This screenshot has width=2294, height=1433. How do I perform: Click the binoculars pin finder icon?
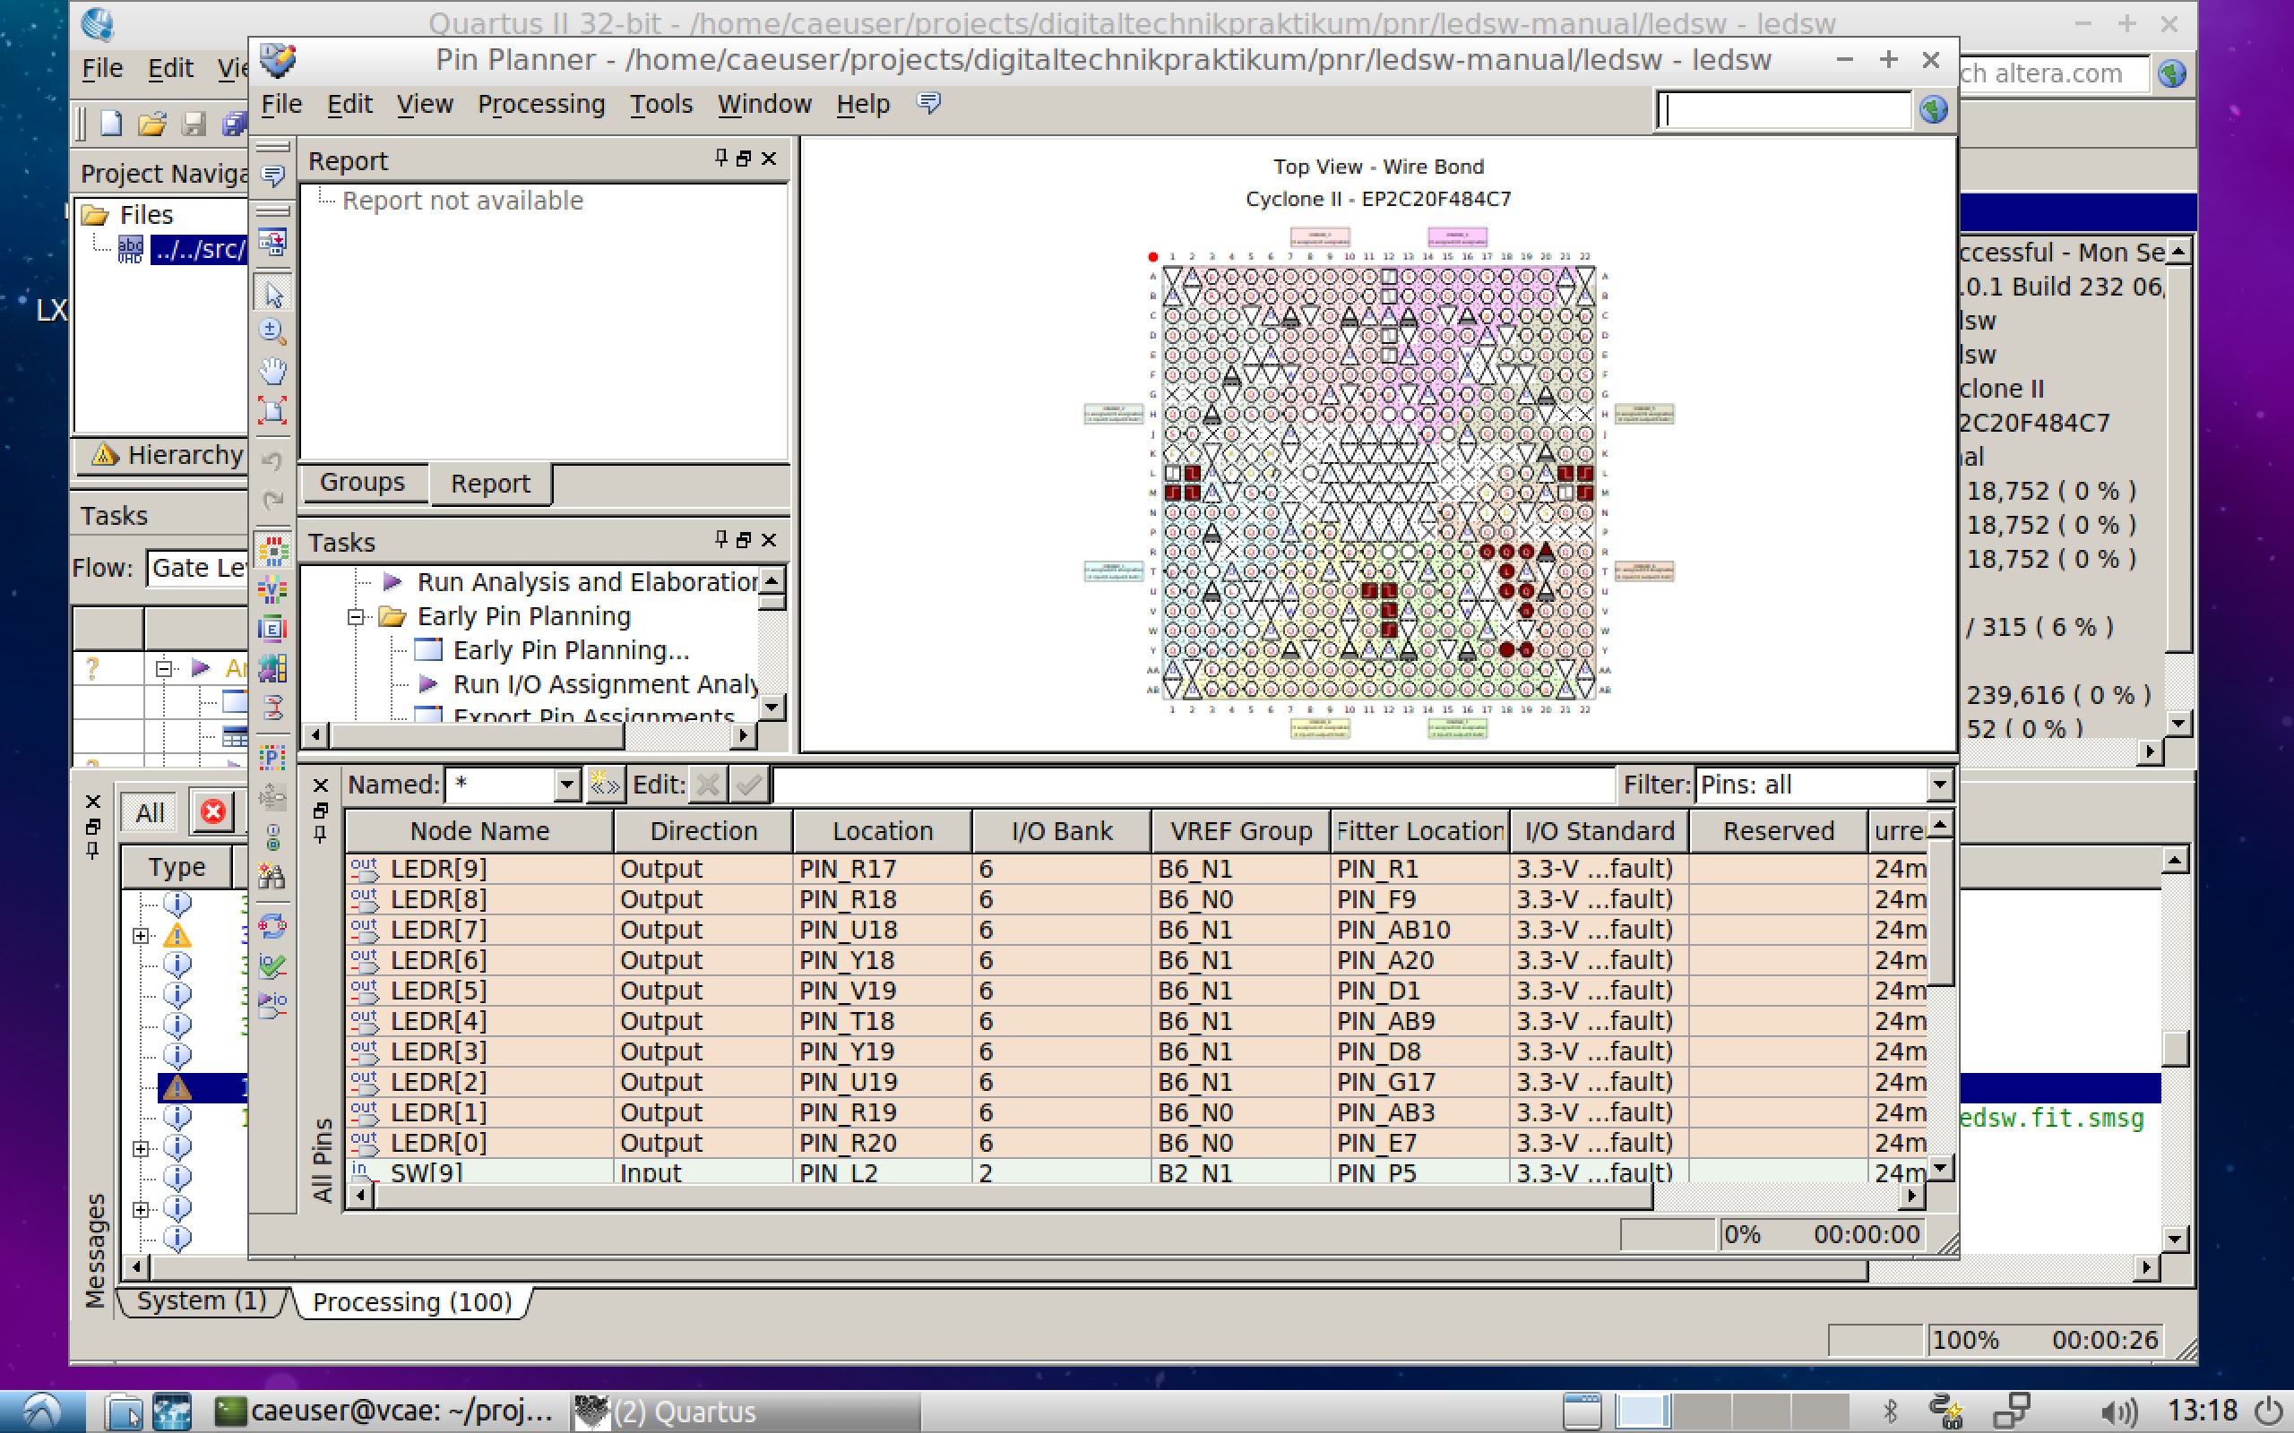(x=273, y=875)
